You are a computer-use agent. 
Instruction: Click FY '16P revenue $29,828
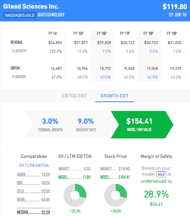point(104,43)
